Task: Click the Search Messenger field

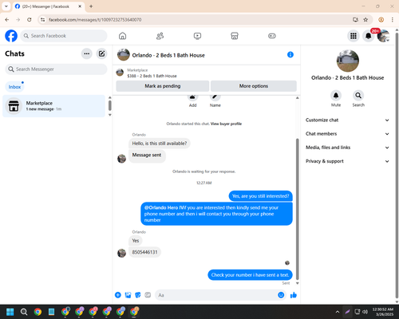Action: [x=56, y=69]
